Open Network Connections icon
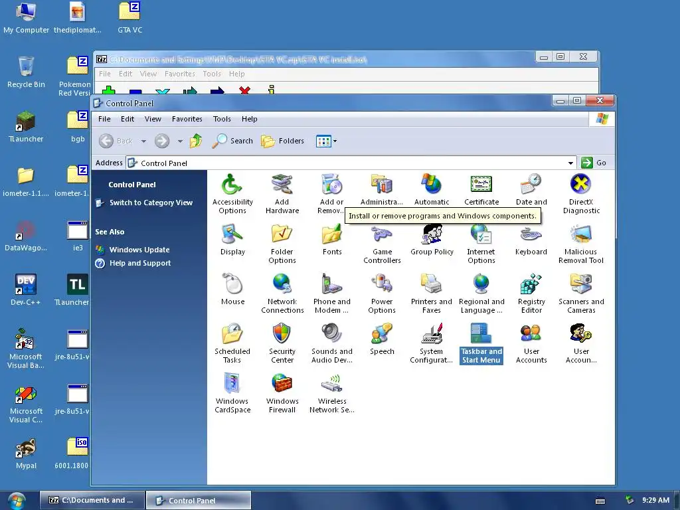The height and width of the screenshot is (510, 680). 282,294
